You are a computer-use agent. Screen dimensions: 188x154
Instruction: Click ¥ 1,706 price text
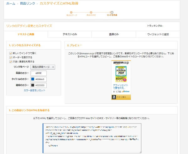[x=117, y=92]
